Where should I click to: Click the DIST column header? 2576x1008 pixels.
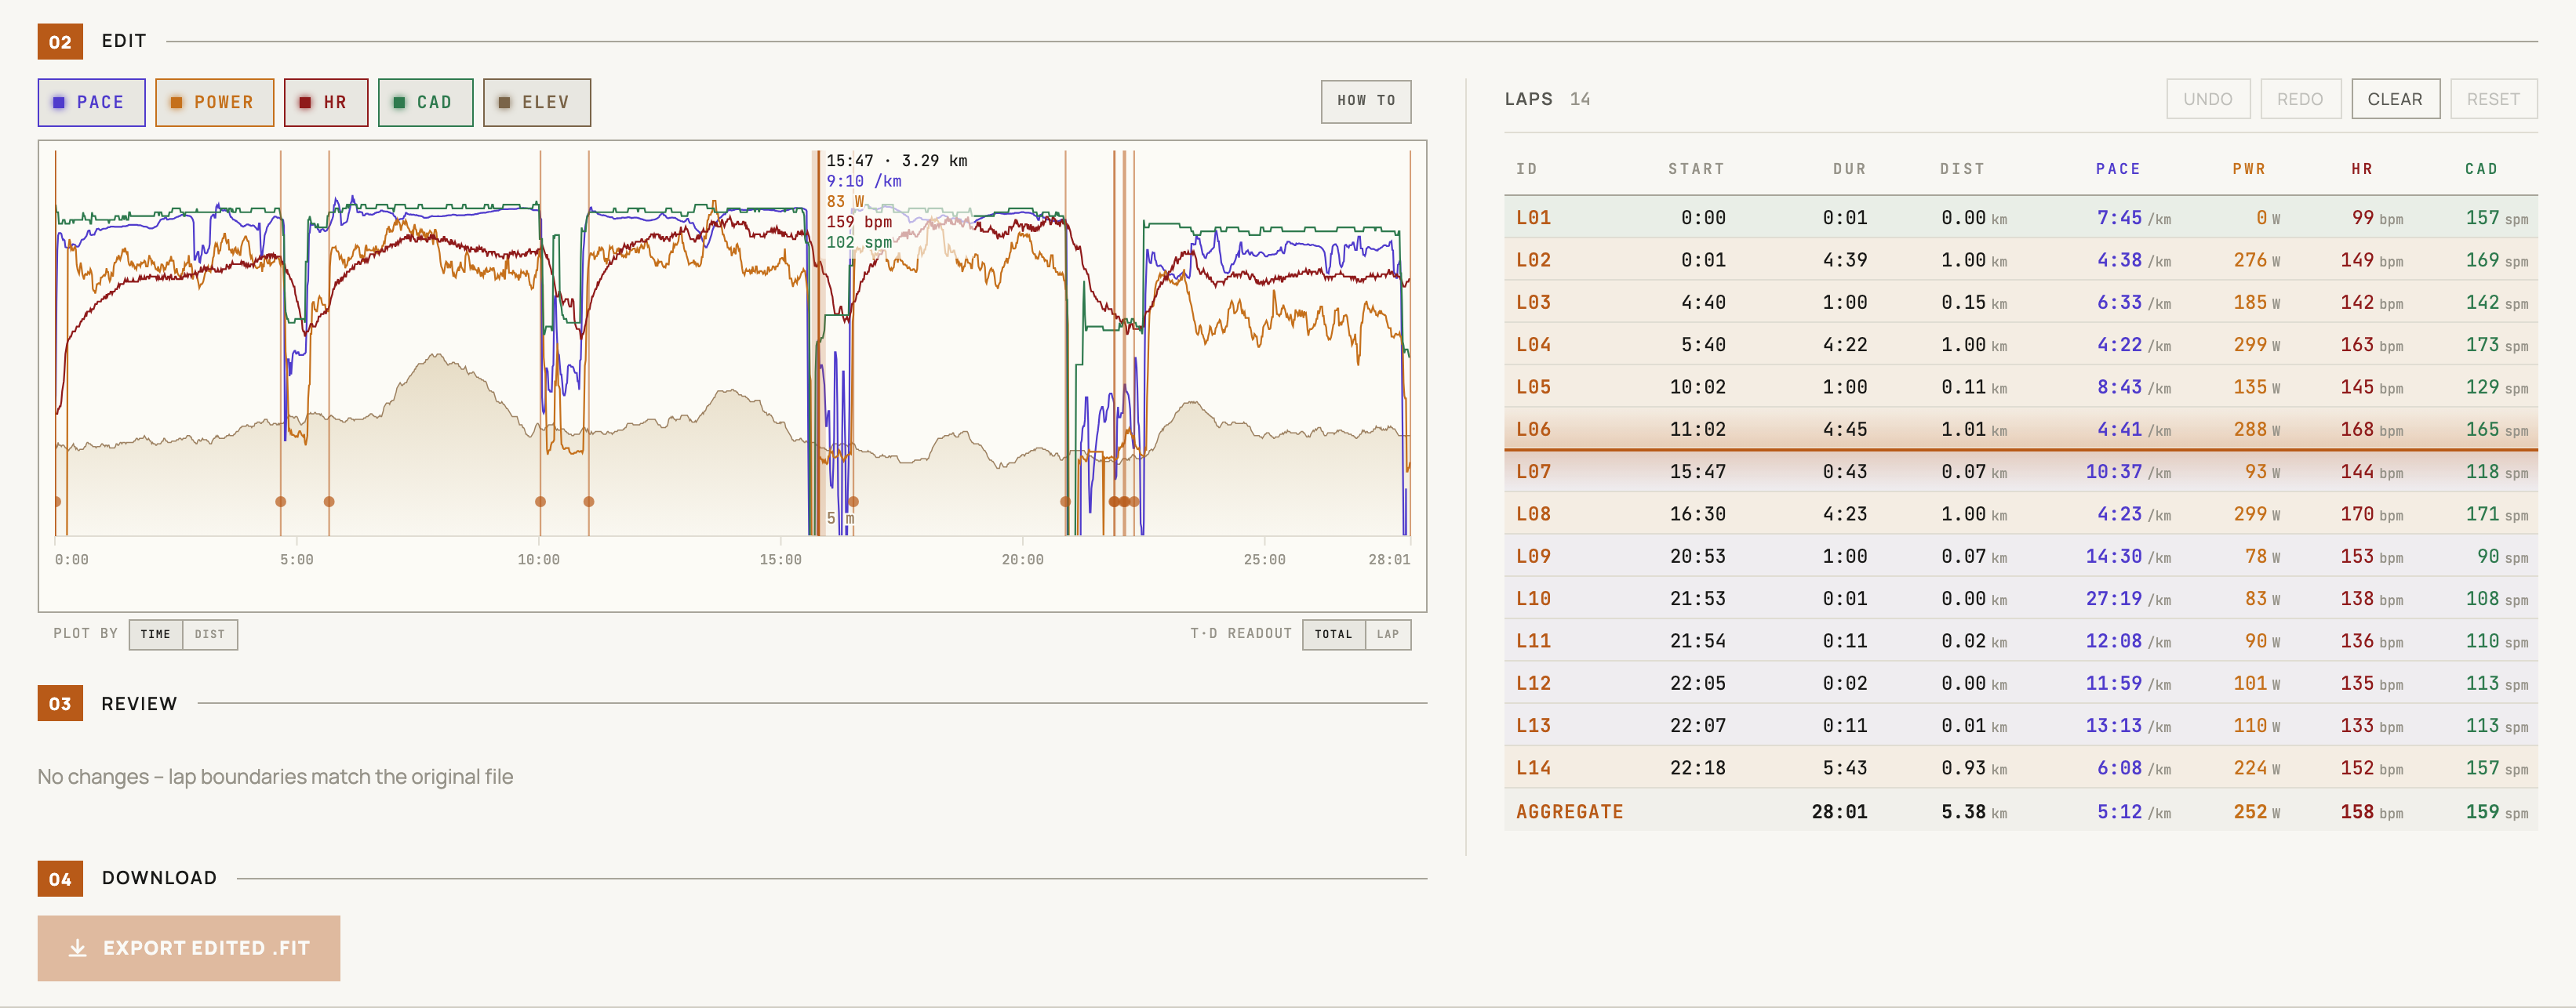tap(1962, 169)
